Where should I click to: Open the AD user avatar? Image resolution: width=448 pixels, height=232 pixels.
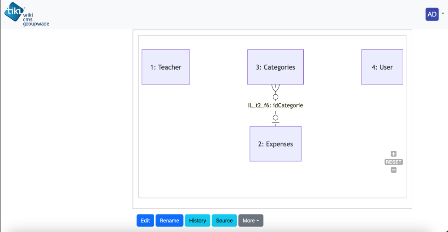(x=432, y=14)
